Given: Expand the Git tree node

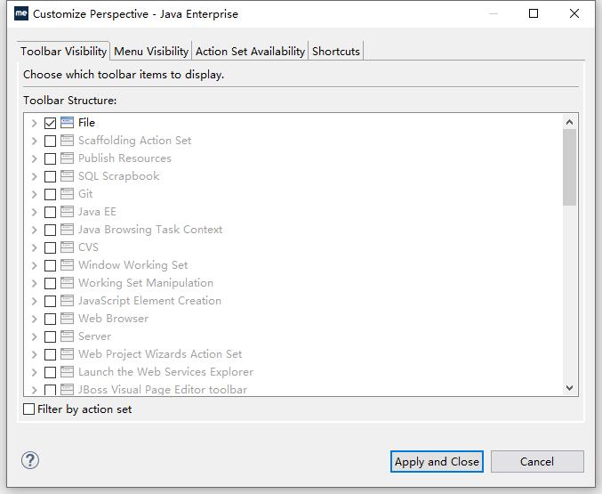Looking at the screenshot, I should click(34, 194).
